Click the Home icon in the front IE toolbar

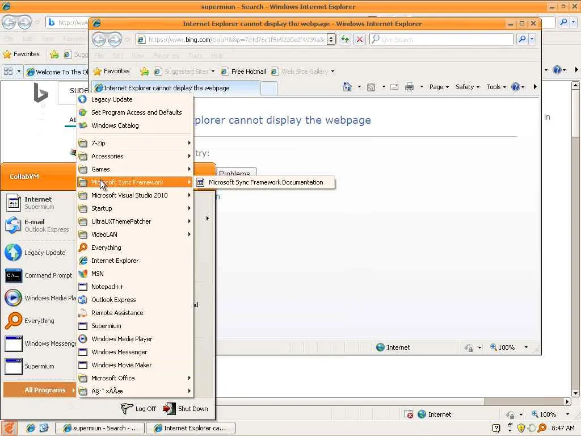[347, 87]
